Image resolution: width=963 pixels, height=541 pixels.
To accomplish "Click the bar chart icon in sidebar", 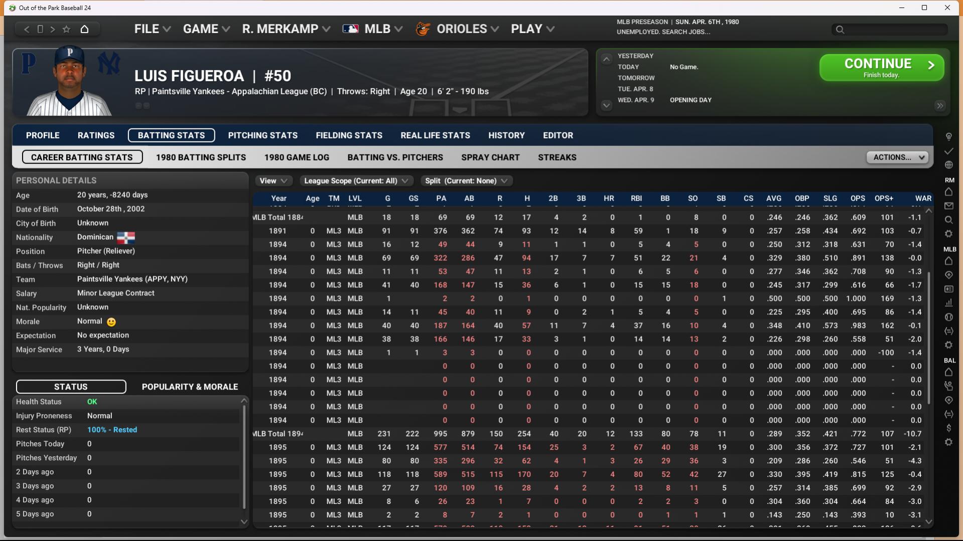I will [x=948, y=303].
